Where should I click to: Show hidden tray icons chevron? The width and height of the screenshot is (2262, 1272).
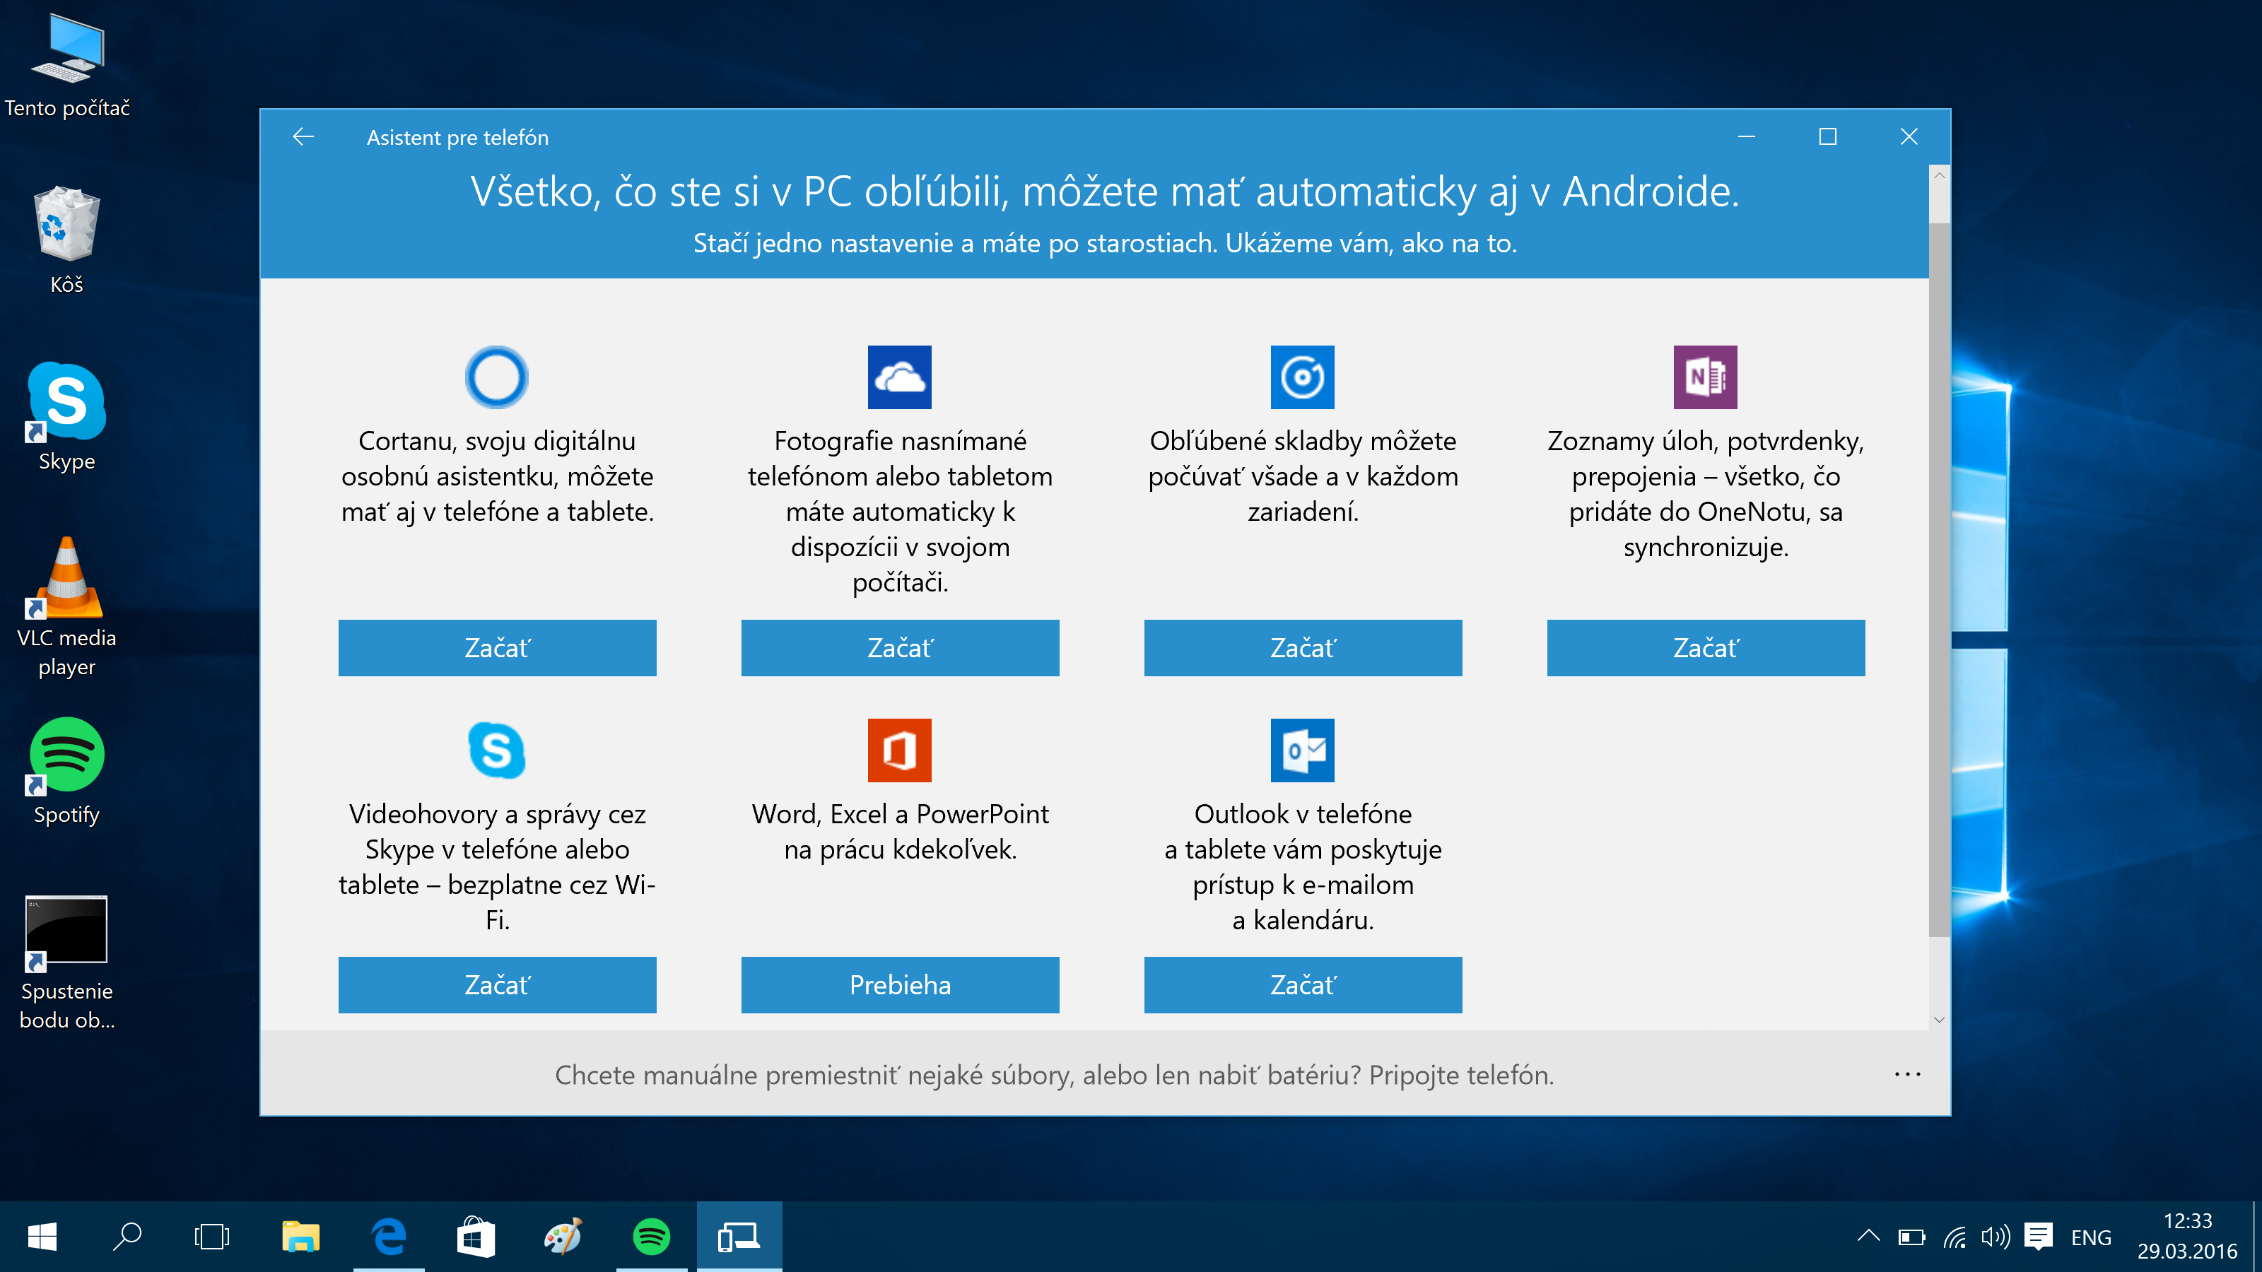coord(1868,1237)
